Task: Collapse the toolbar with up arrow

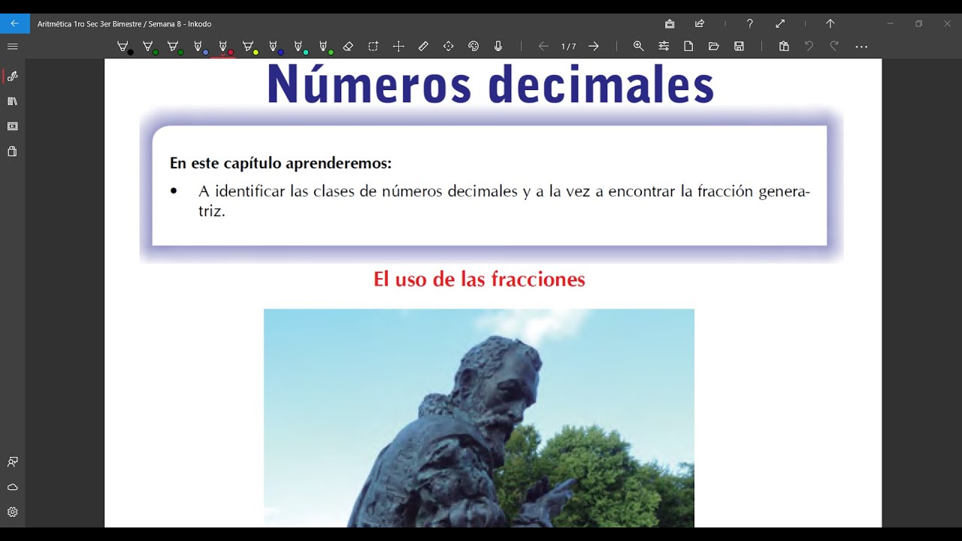Action: pyautogui.click(x=830, y=23)
